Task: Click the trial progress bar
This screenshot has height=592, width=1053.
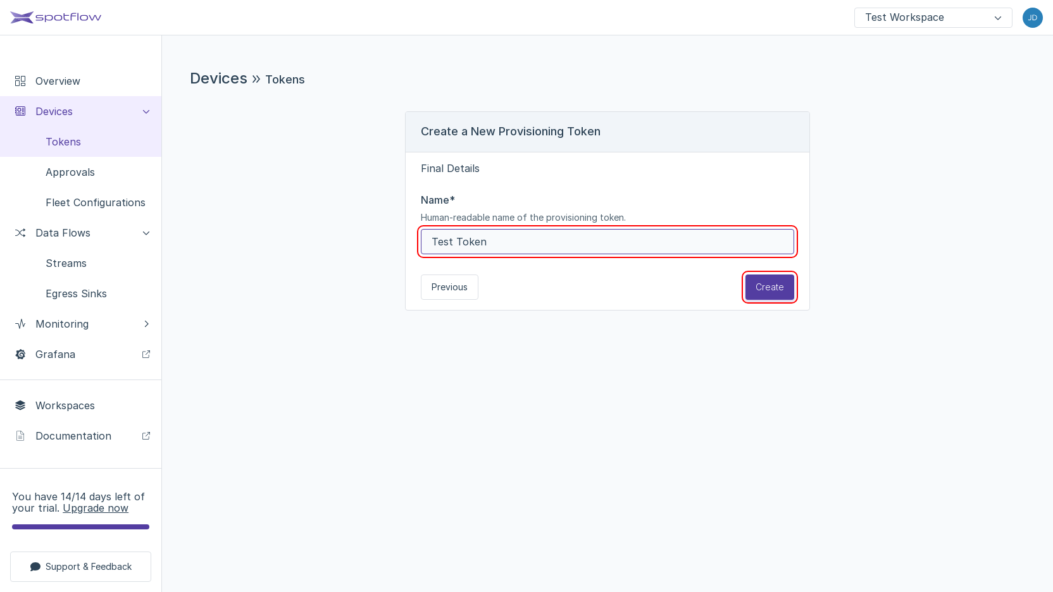Action: pyautogui.click(x=80, y=527)
